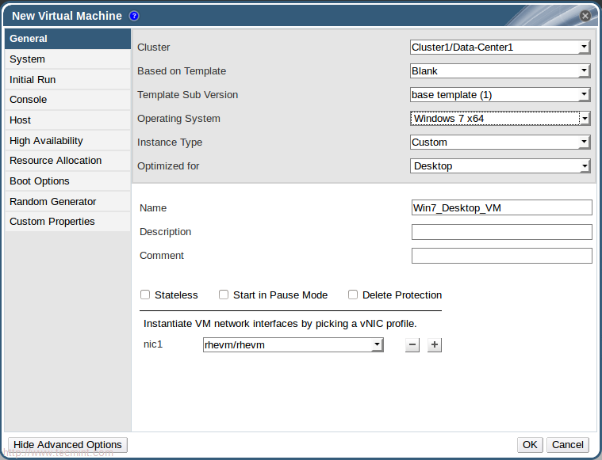
Task: Add a network interface with plus button
Action: (435, 345)
